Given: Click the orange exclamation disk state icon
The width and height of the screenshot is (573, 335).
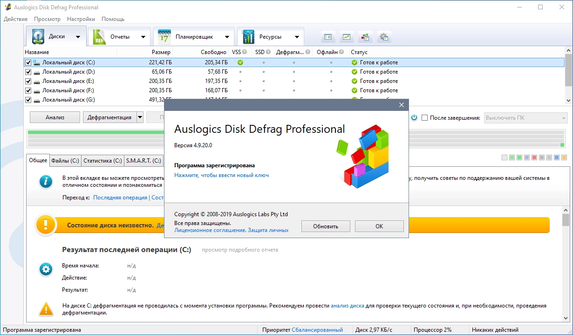Looking at the screenshot, I should [x=46, y=225].
